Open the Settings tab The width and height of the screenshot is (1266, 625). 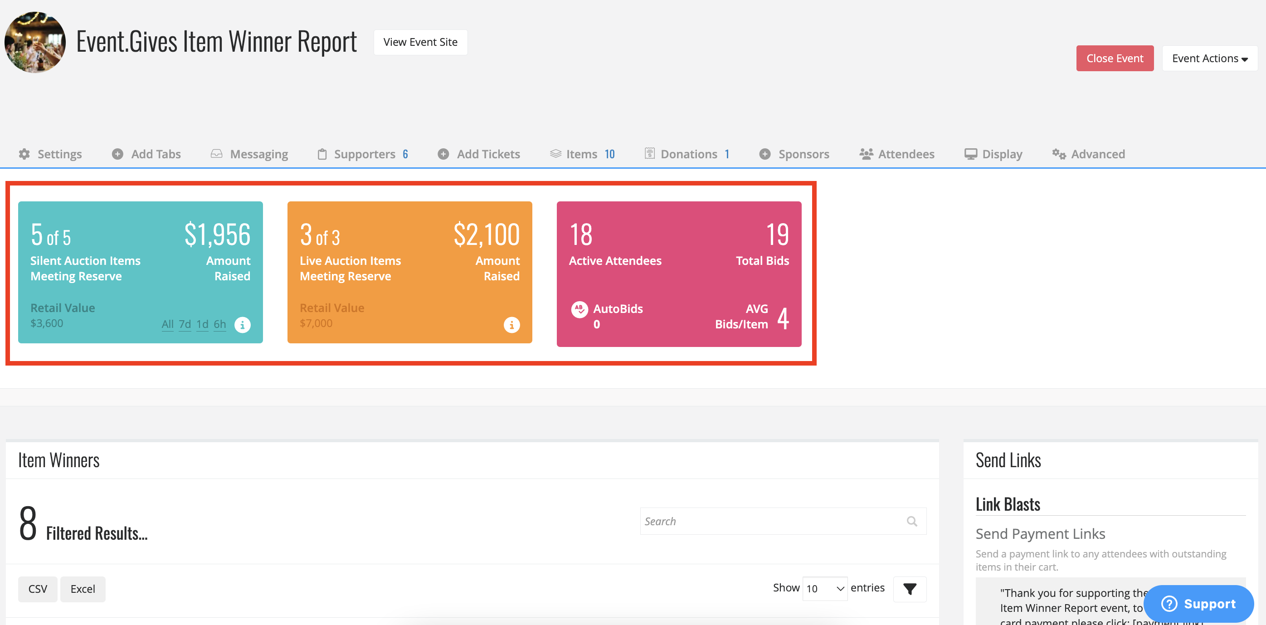click(x=50, y=154)
